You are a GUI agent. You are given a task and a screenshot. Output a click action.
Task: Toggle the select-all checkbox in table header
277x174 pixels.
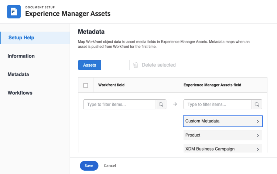tap(86, 85)
